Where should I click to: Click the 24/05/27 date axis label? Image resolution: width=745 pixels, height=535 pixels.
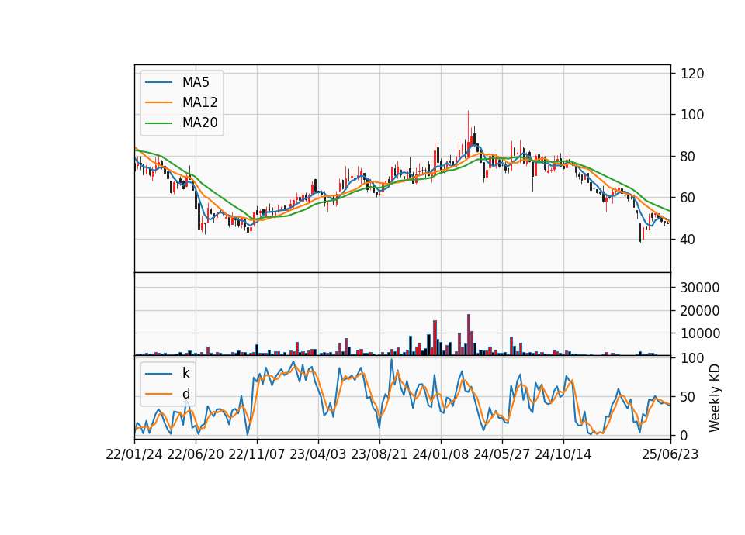(x=502, y=454)
